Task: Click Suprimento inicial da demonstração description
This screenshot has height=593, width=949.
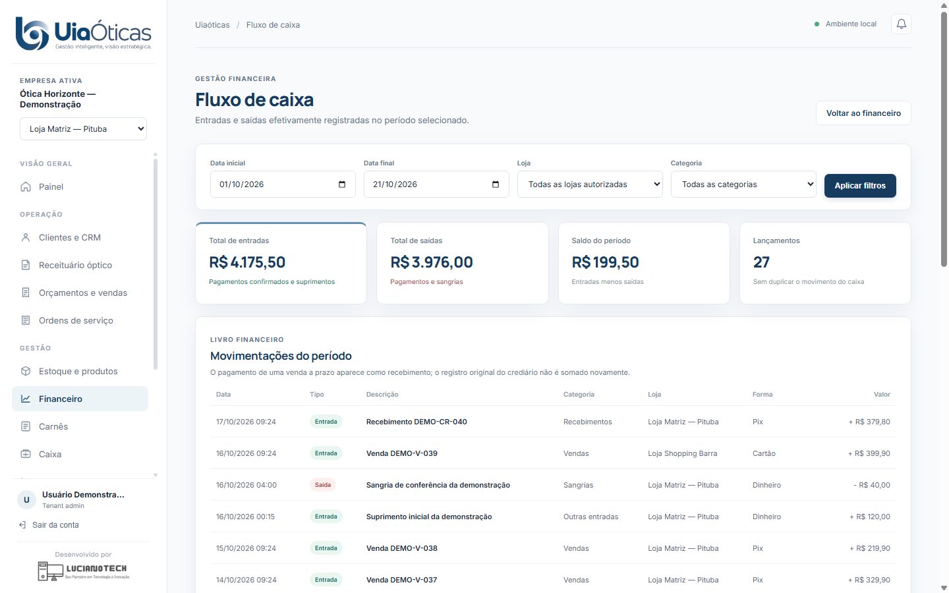Action: [x=429, y=517]
